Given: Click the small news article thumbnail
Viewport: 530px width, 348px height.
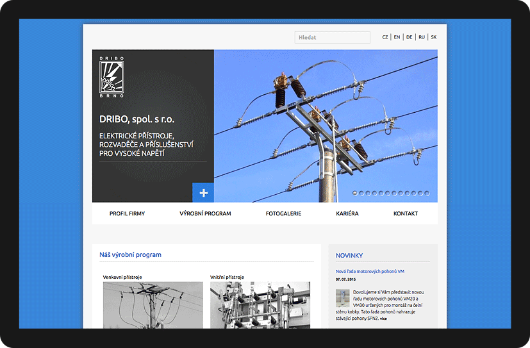Looking at the screenshot, I should pos(342,298).
